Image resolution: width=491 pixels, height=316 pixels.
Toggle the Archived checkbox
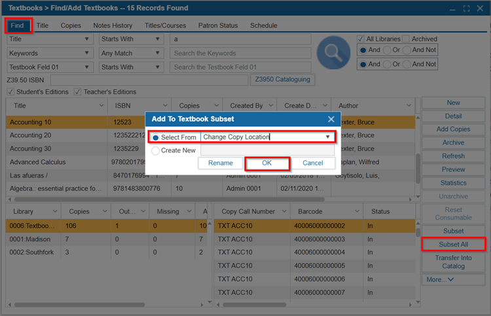coord(406,39)
